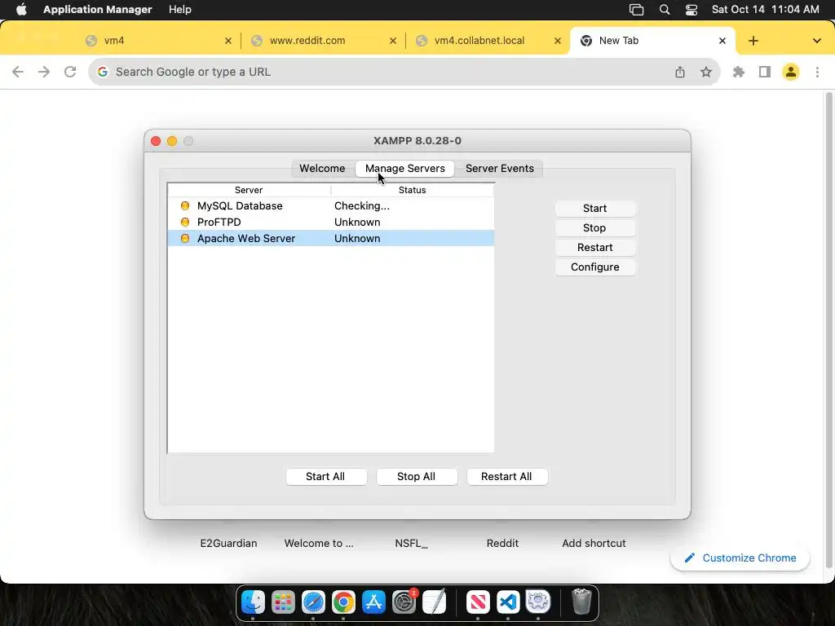Open the "Welcome to ..." shortcut
835x626 pixels.
319,543
